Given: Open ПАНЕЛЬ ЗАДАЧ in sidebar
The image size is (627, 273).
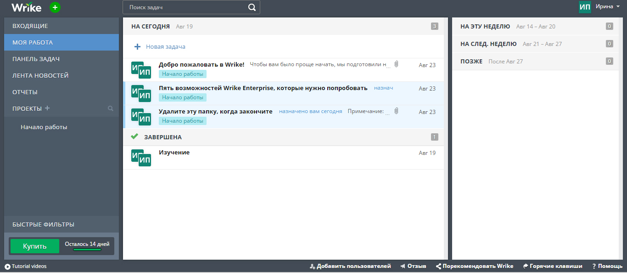Looking at the screenshot, I should click(x=62, y=59).
